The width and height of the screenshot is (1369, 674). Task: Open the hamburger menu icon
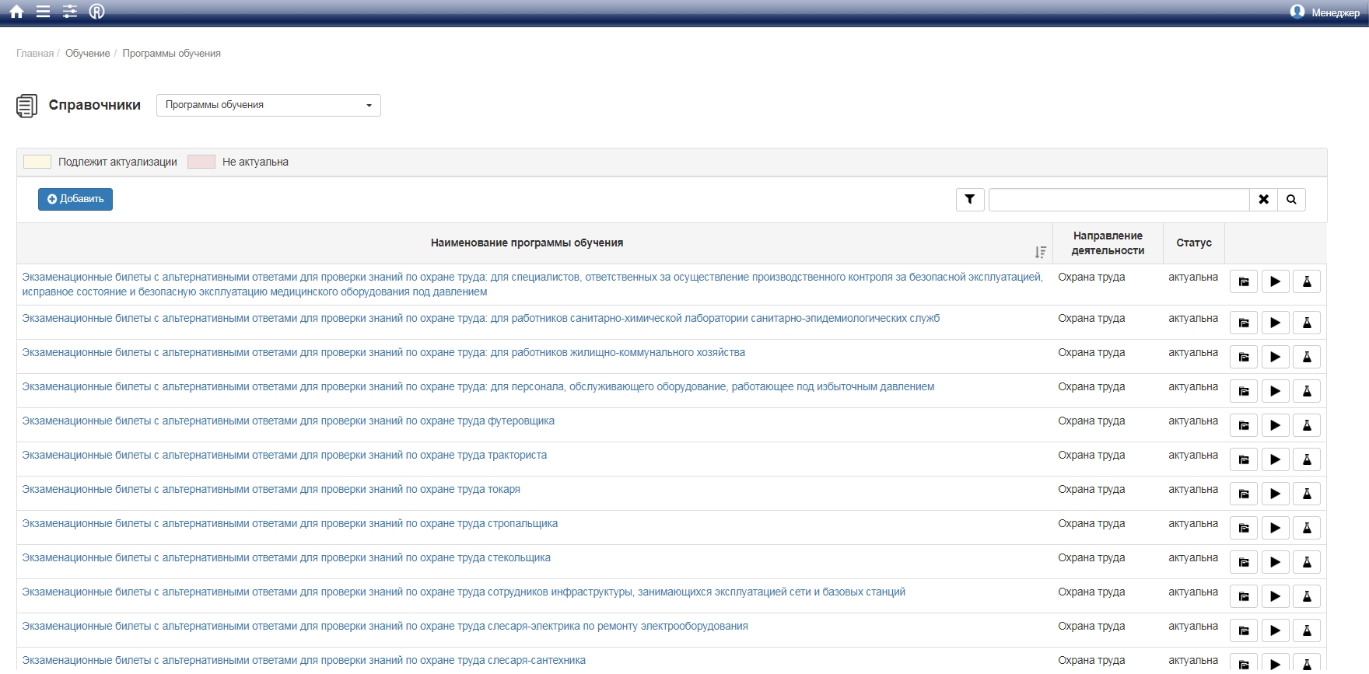pos(44,12)
